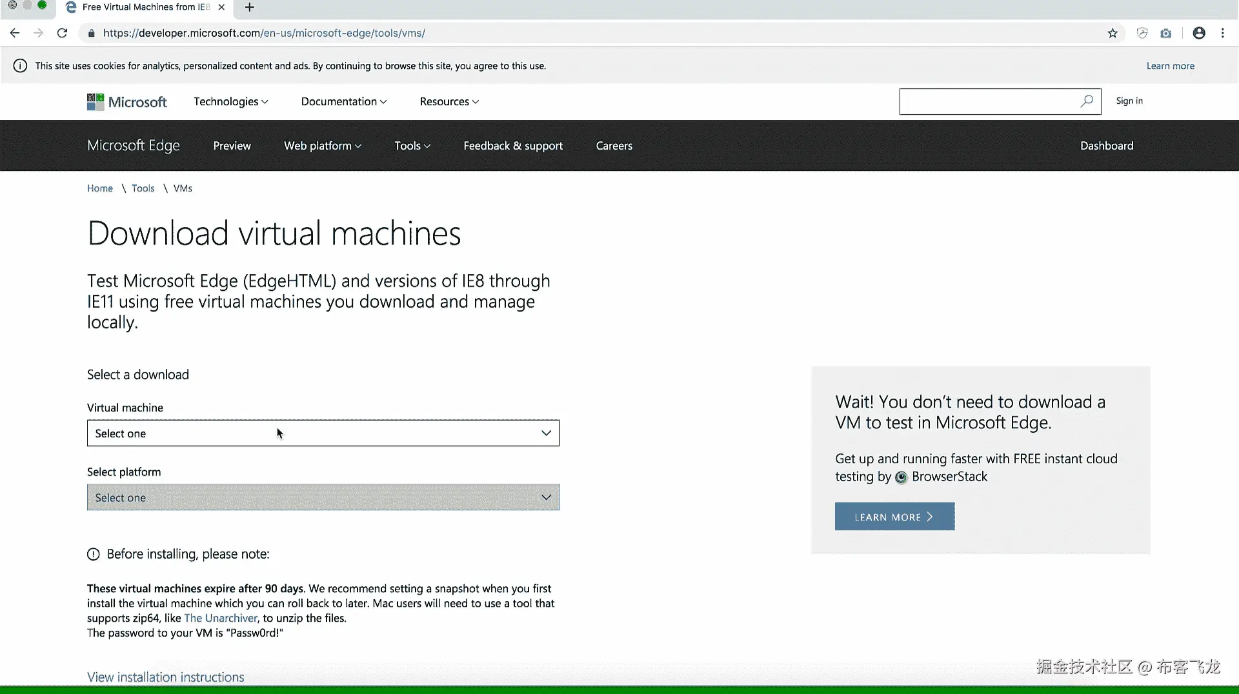Click the "Select a download" label
Image resolution: width=1239 pixels, height=694 pixels.
point(138,375)
